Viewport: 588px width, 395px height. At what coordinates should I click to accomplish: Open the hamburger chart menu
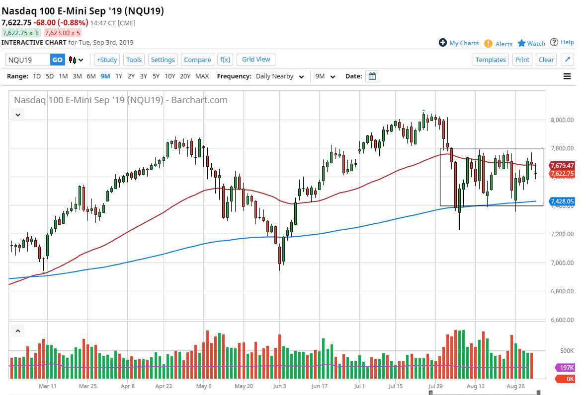coord(567,76)
